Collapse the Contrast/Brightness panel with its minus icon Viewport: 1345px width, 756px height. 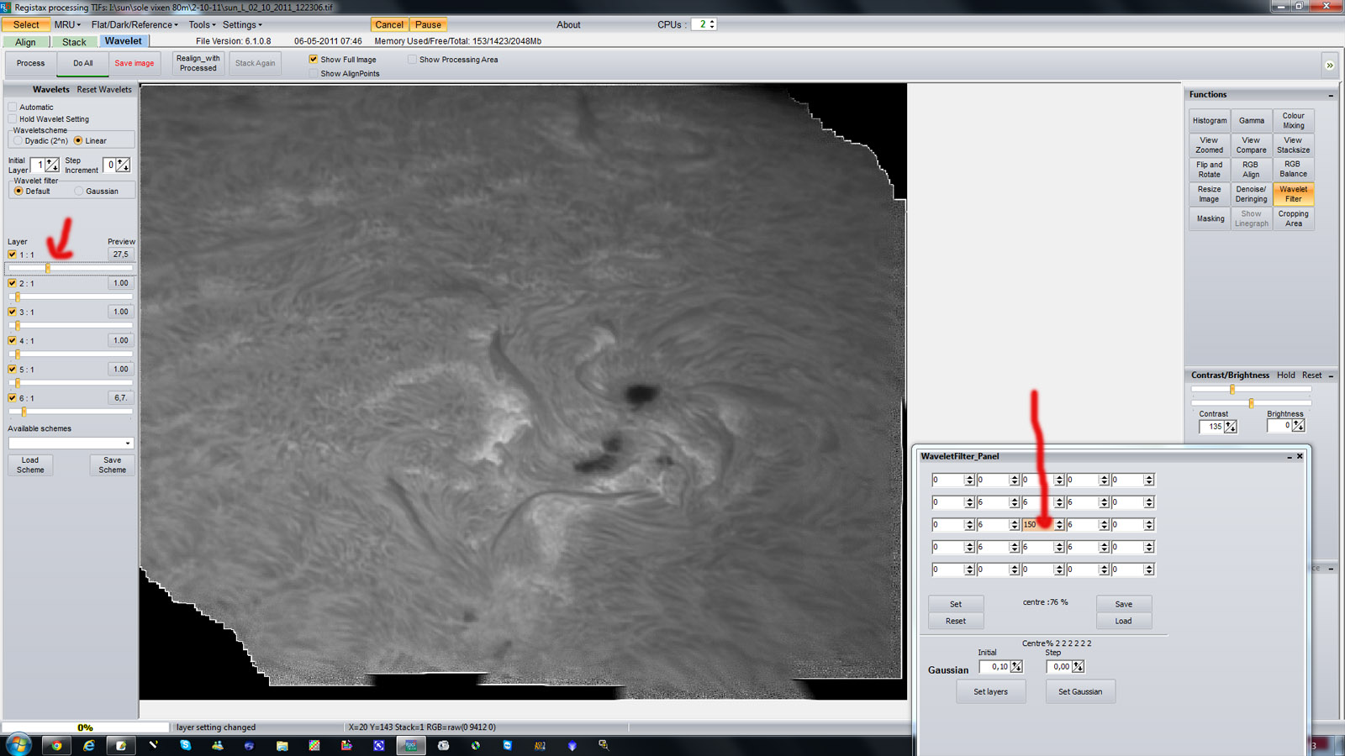click(1331, 375)
